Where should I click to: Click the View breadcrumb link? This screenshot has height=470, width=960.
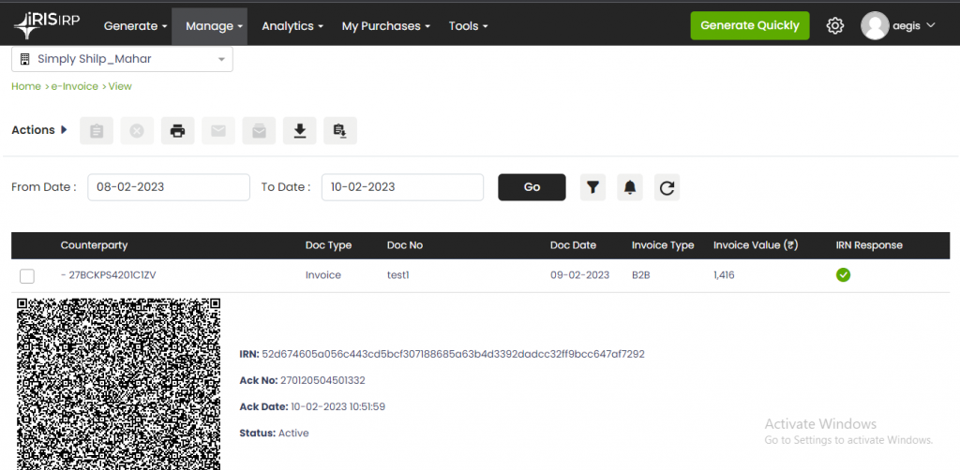(120, 86)
